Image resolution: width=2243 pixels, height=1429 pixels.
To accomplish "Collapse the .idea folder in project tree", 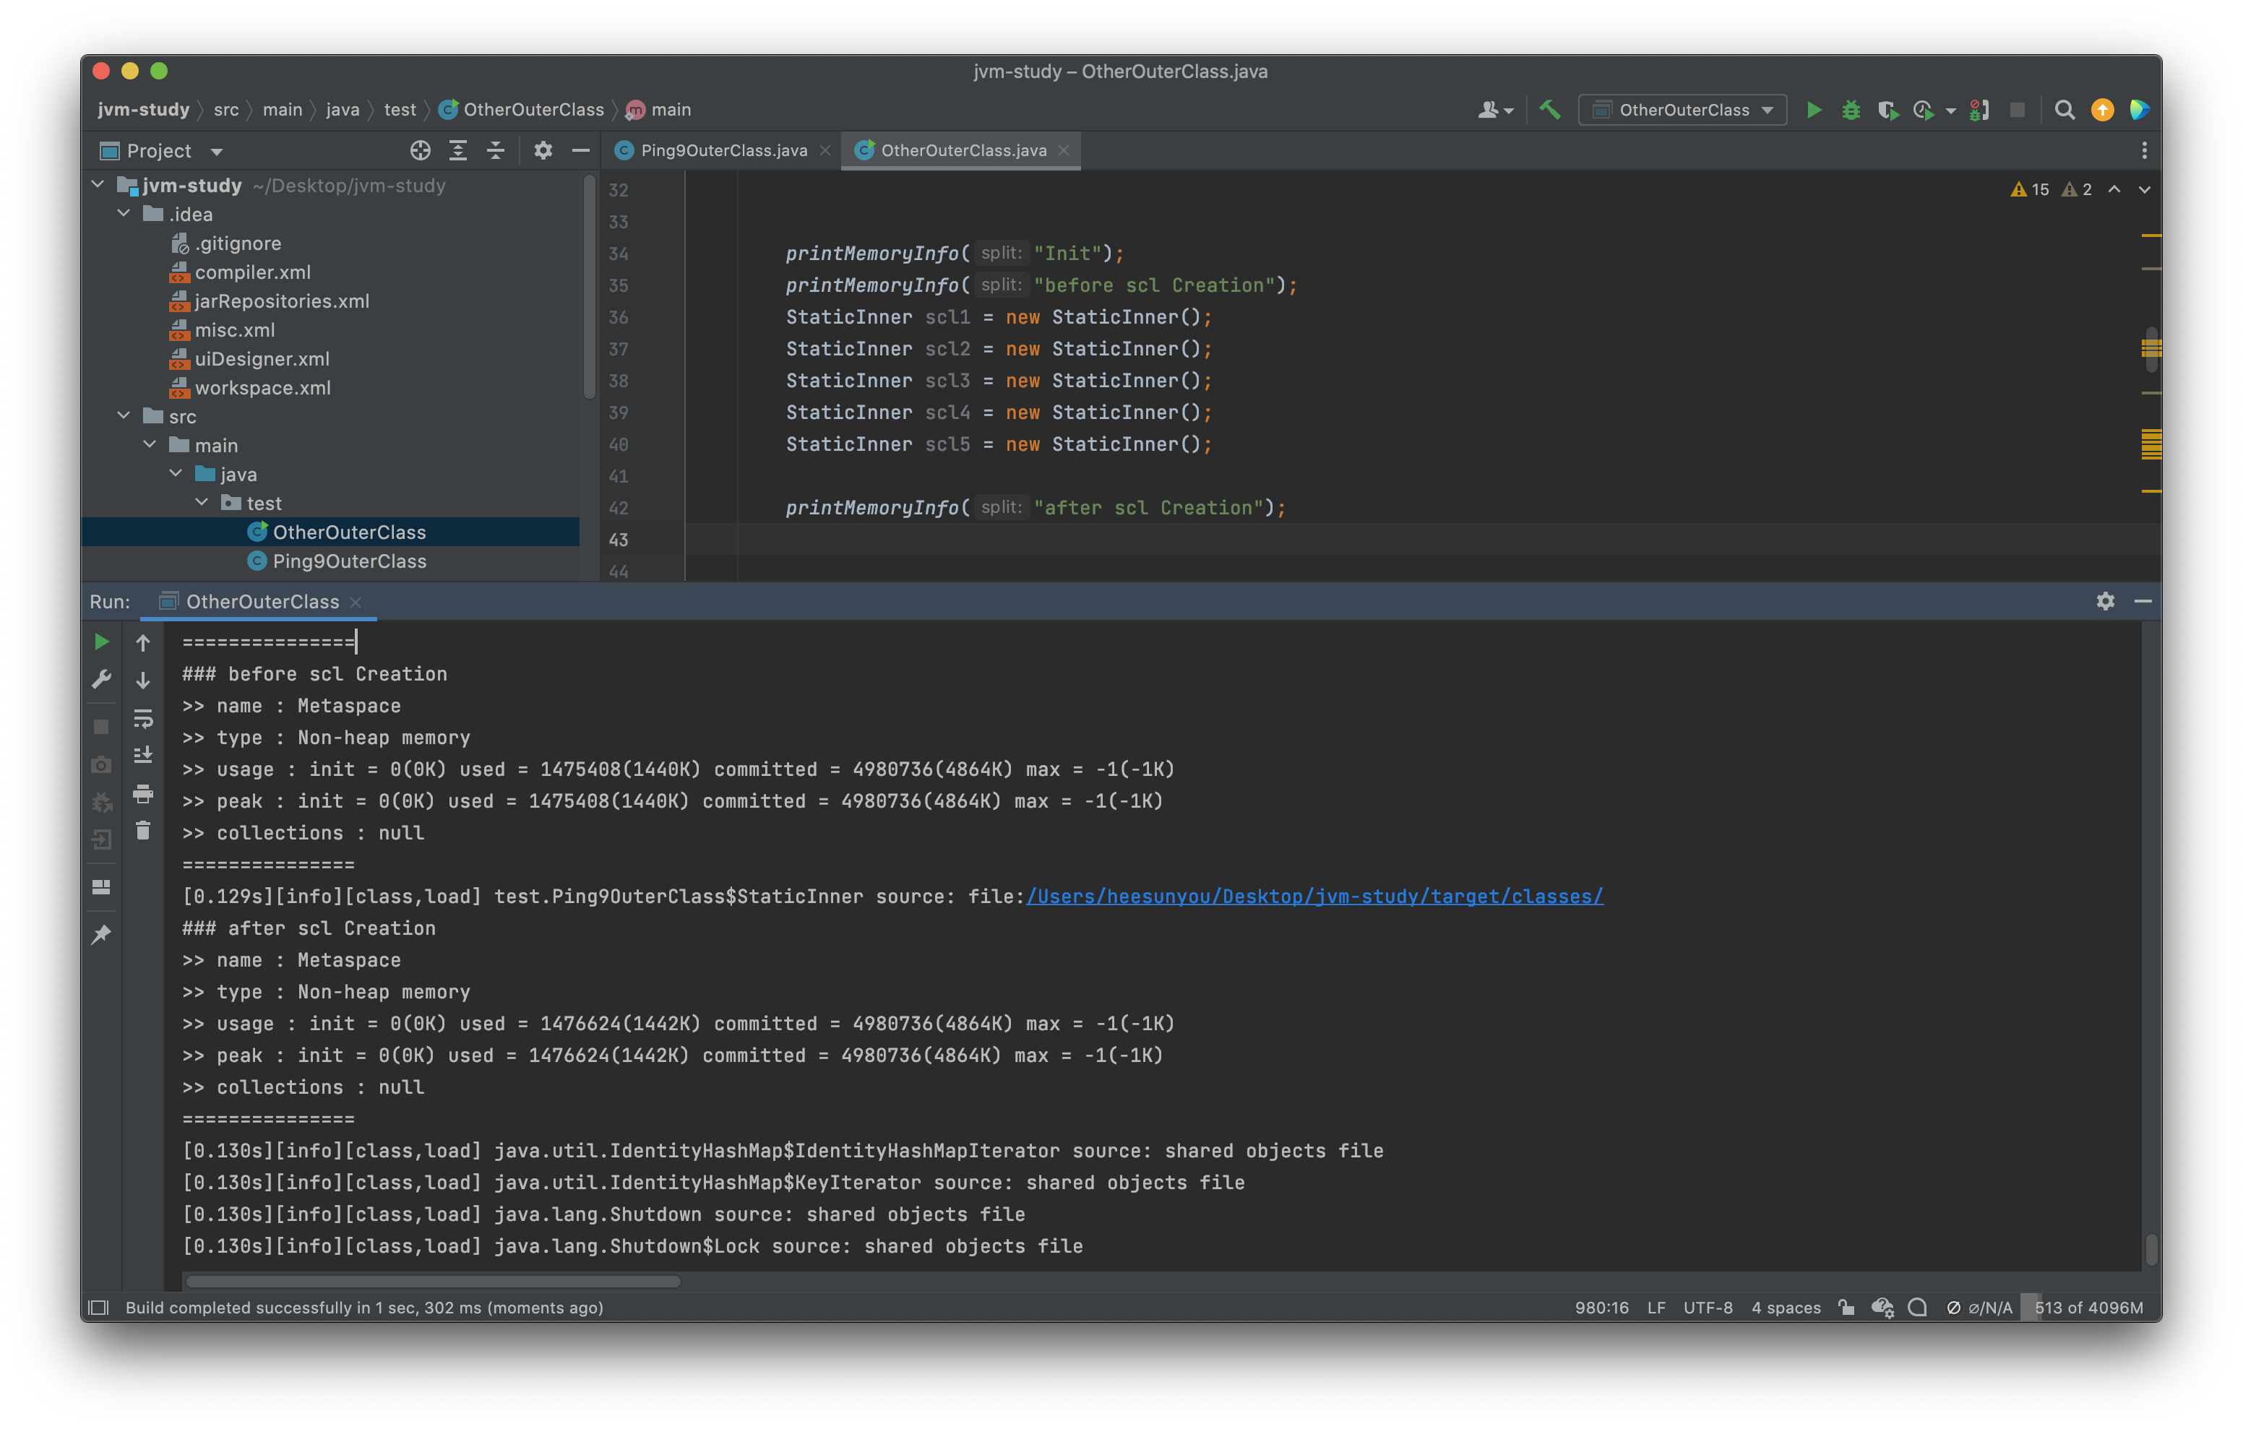I will tap(124, 215).
